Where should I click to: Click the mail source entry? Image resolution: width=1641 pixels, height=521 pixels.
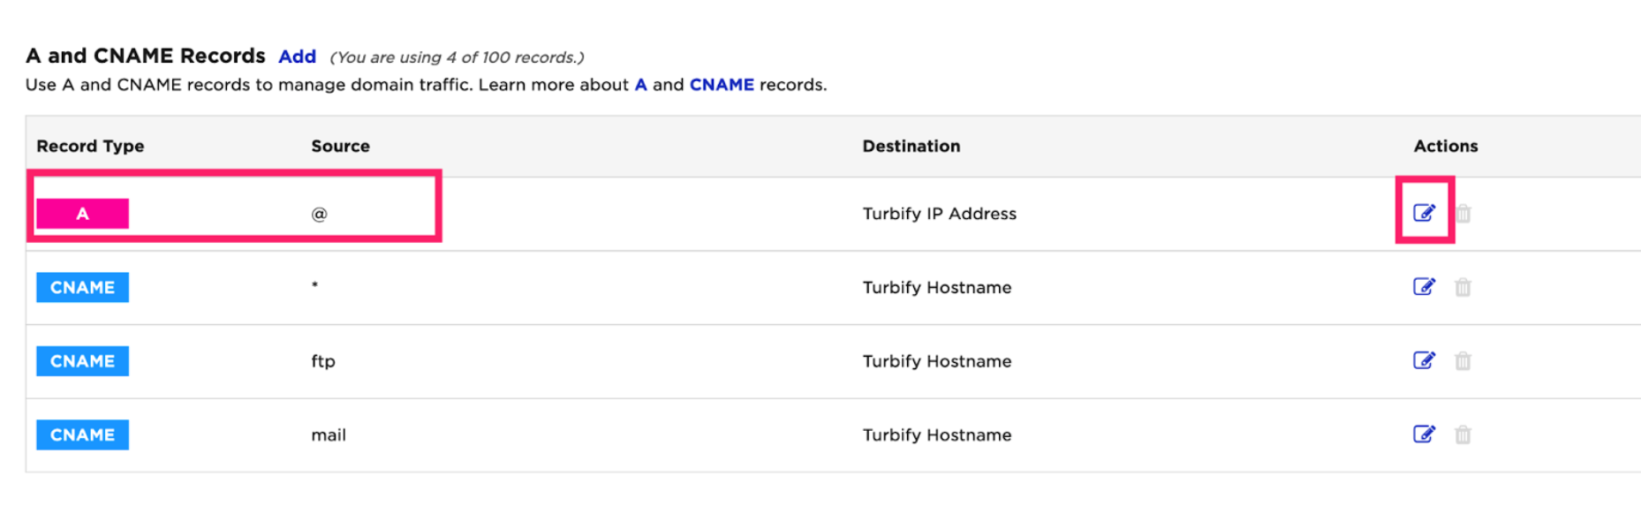click(329, 435)
